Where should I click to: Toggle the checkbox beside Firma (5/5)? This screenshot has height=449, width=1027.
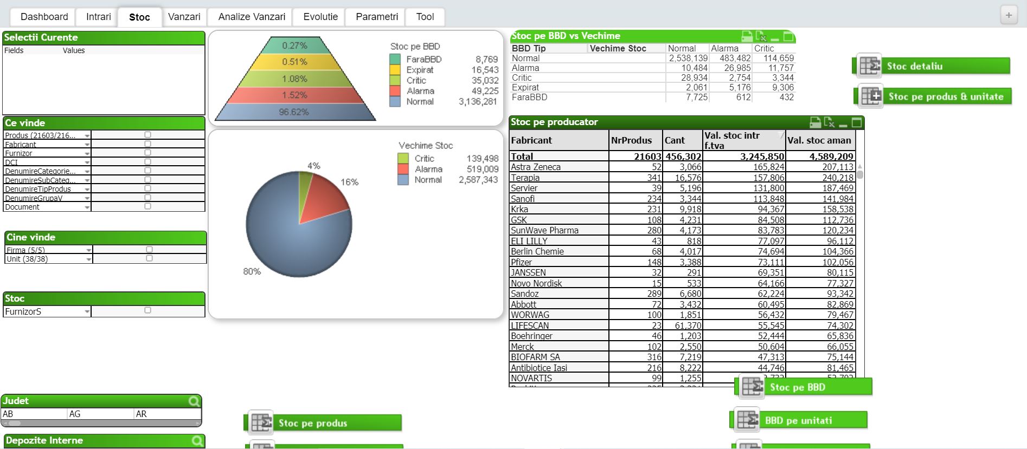tap(149, 250)
